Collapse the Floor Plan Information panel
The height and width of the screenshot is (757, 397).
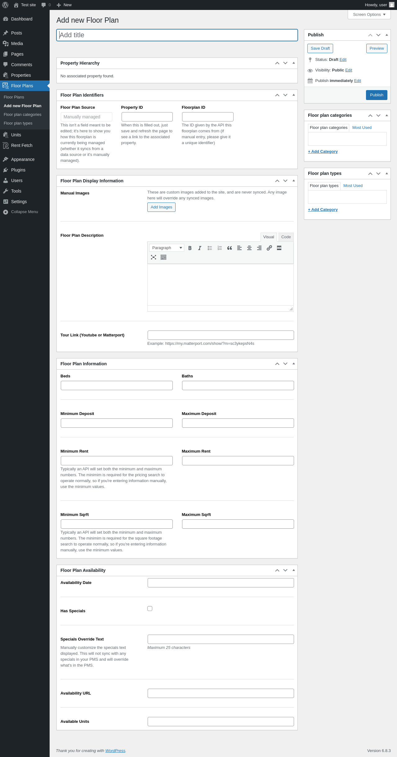pyautogui.click(x=293, y=364)
